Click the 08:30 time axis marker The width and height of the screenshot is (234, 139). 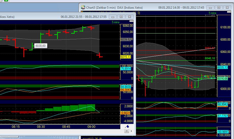pos(41,127)
